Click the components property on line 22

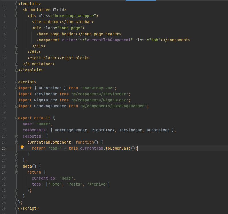pos(34,130)
